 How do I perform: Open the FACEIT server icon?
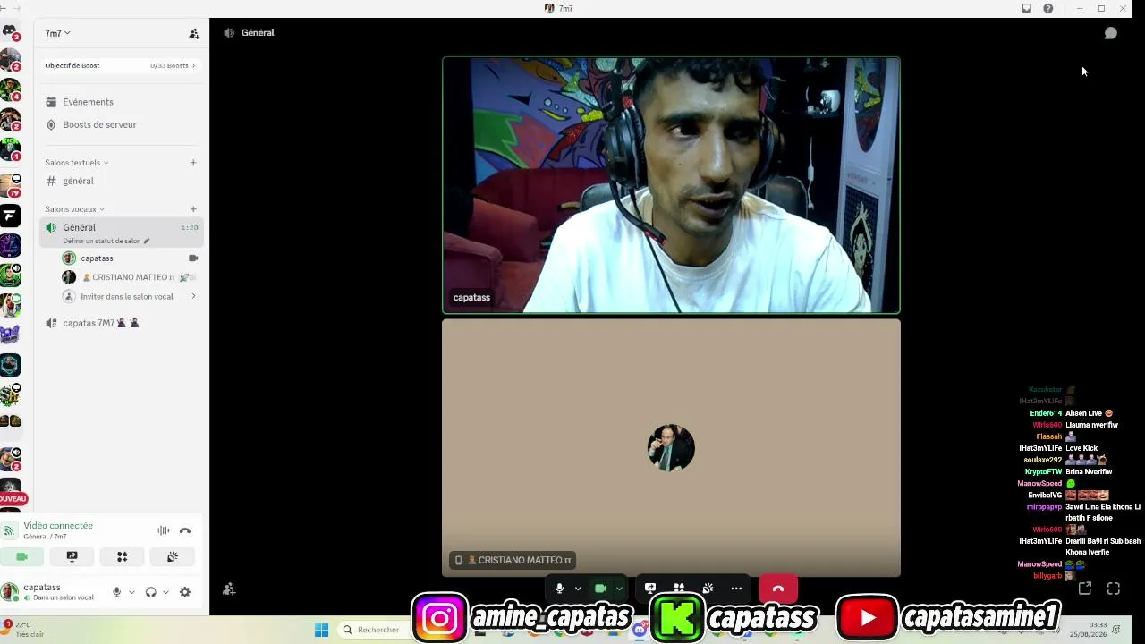click(10, 215)
